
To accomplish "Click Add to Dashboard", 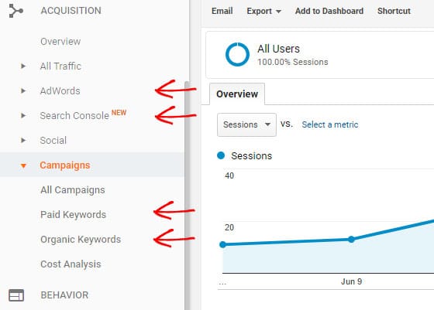I will coord(329,11).
